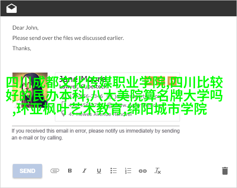Click the open envelope mail icon

click(12, 8)
